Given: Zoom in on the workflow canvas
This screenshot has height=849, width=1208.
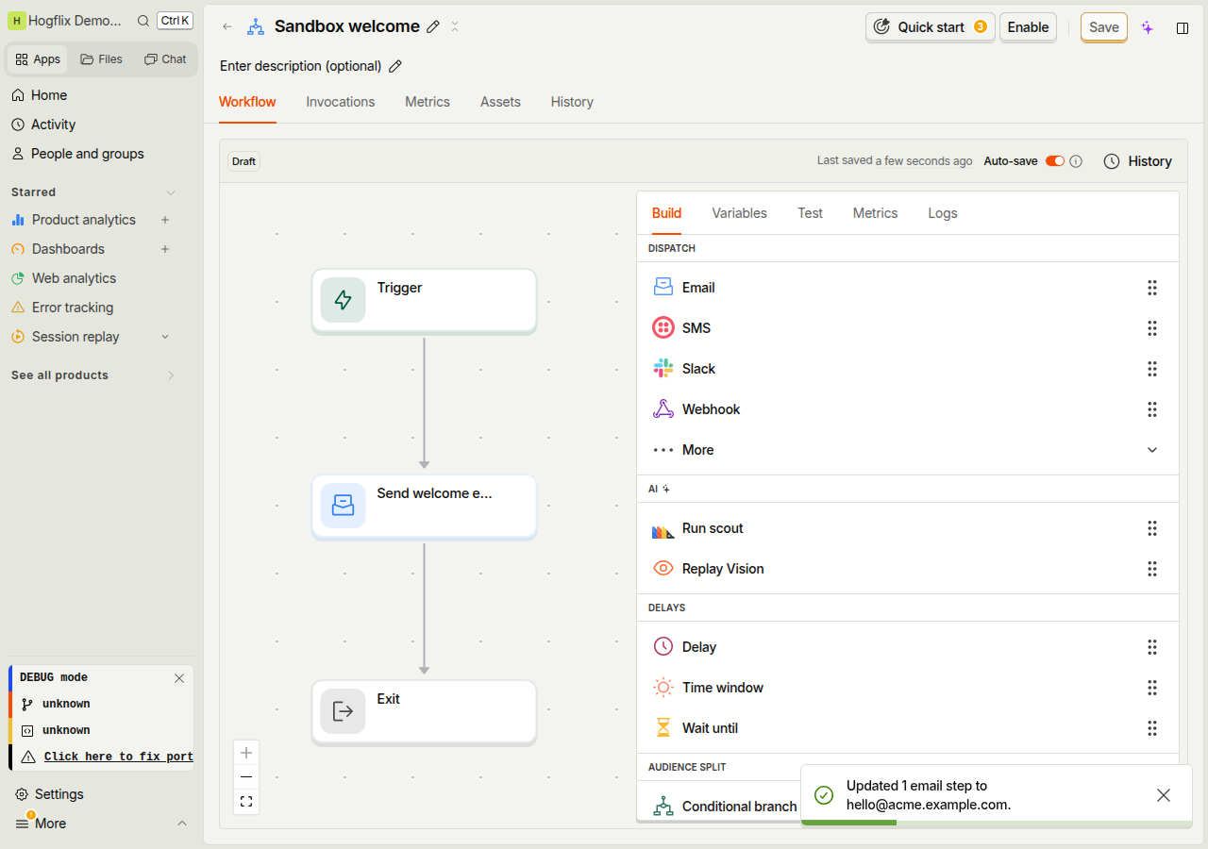Looking at the screenshot, I should pos(246,753).
